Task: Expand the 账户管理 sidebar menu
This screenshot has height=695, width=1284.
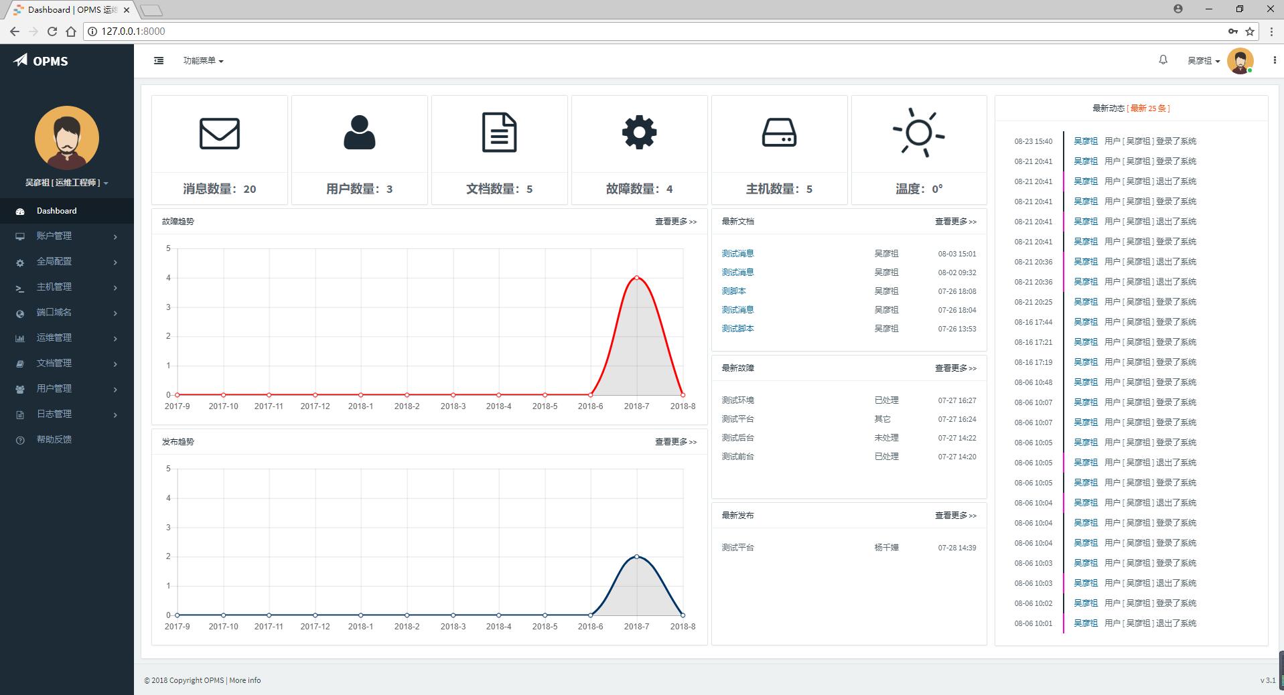Action: click(x=67, y=236)
